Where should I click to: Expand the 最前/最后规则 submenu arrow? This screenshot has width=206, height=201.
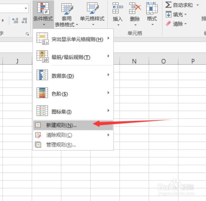(108, 56)
